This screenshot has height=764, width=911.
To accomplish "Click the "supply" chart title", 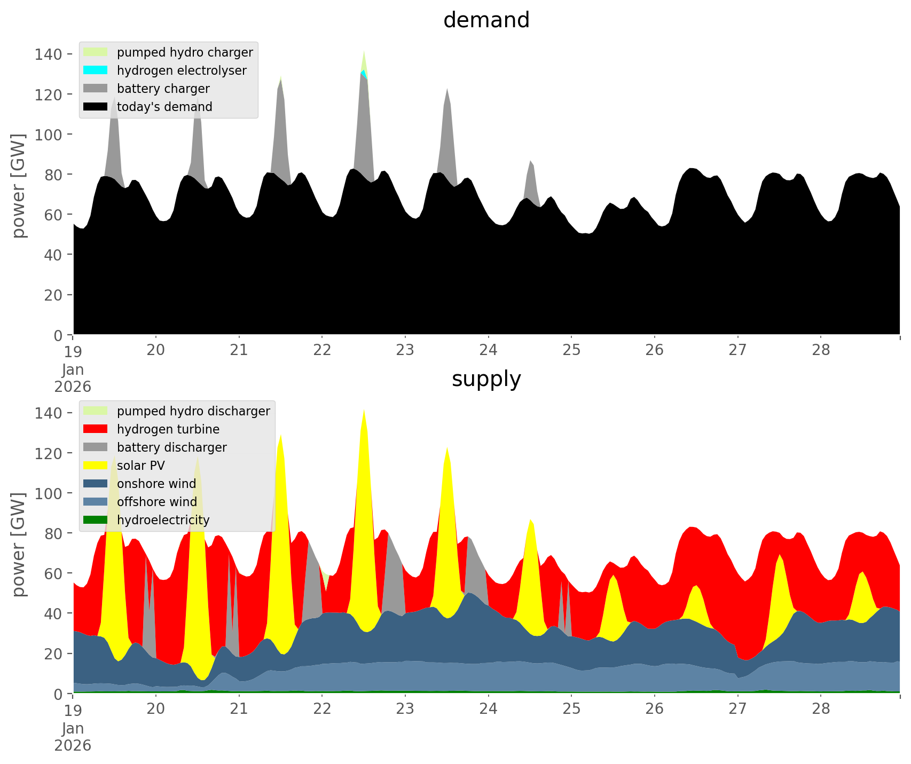I will tap(486, 379).
